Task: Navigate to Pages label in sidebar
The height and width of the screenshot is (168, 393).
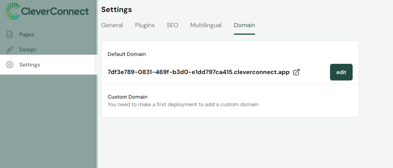Action: [27, 34]
